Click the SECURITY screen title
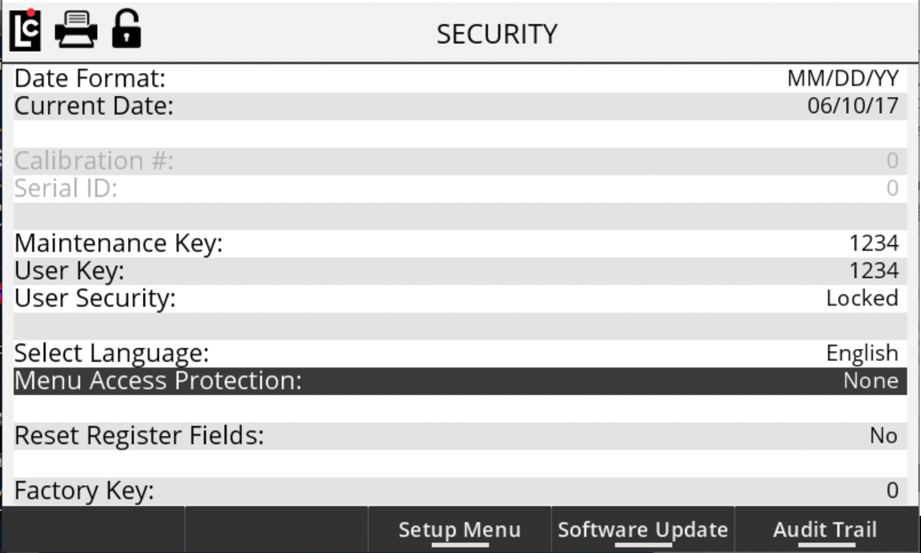 tap(496, 34)
